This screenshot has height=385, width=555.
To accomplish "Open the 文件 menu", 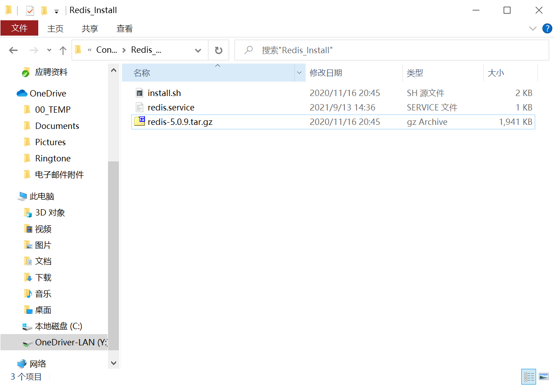I will (19, 28).
